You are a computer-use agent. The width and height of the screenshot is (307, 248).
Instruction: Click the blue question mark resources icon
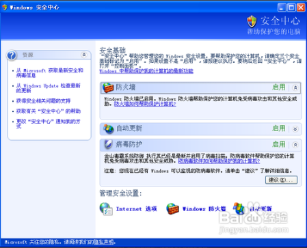coord(12,55)
